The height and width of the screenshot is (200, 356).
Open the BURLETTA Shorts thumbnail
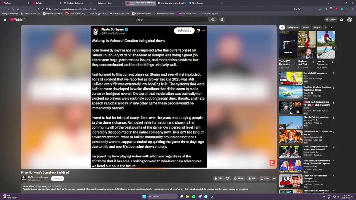pyautogui.click(x=288, y=45)
